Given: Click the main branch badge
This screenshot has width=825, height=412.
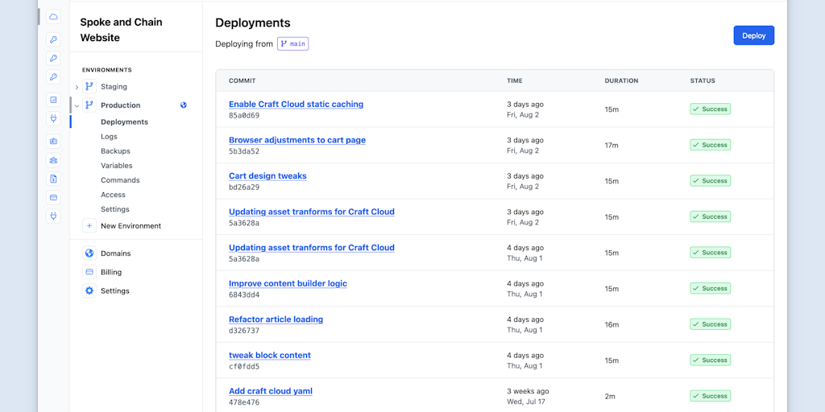Looking at the screenshot, I should pos(293,43).
